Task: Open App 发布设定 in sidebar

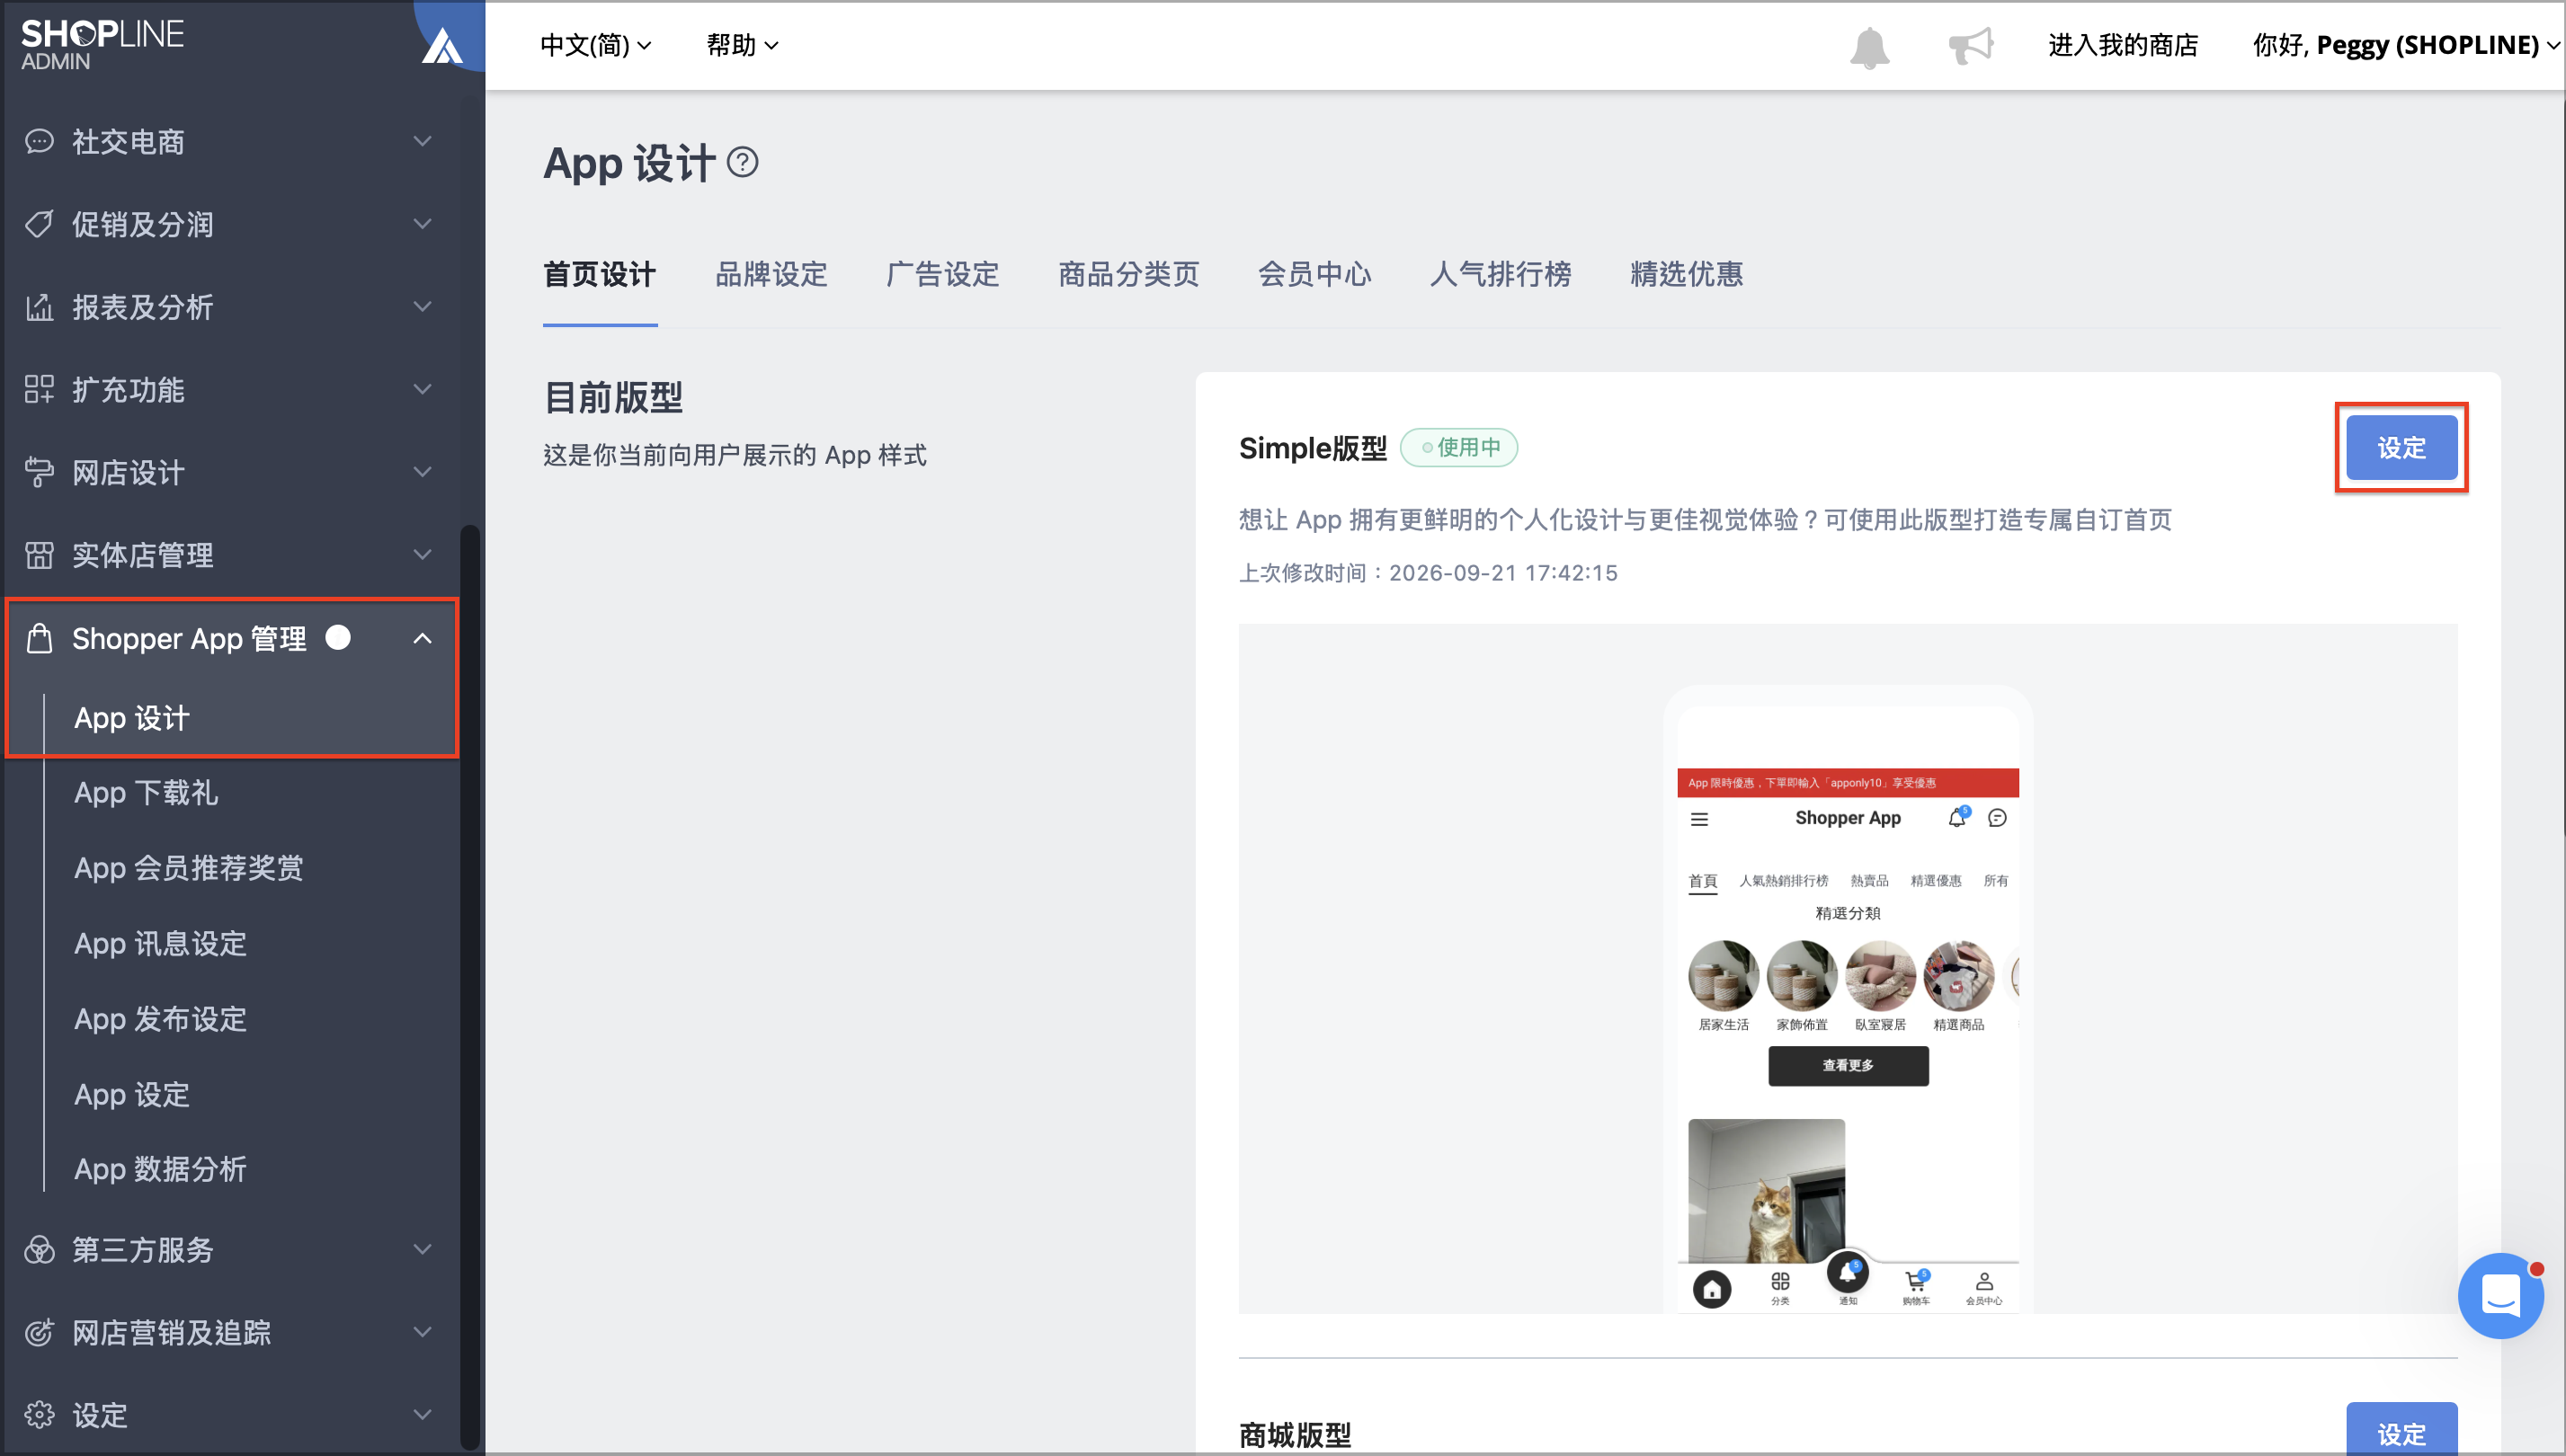Action: (160, 1019)
